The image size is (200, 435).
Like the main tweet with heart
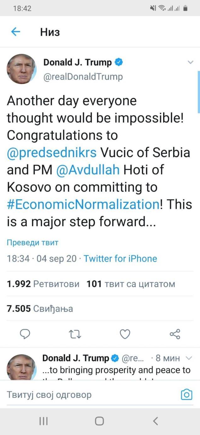click(125, 334)
